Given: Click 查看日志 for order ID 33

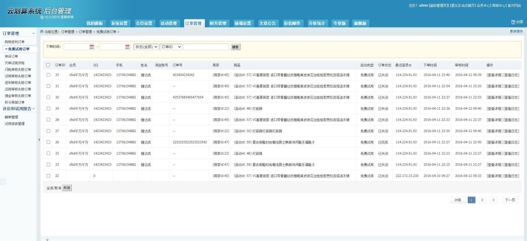Looking at the screenshot, I should tap(511, 75).
